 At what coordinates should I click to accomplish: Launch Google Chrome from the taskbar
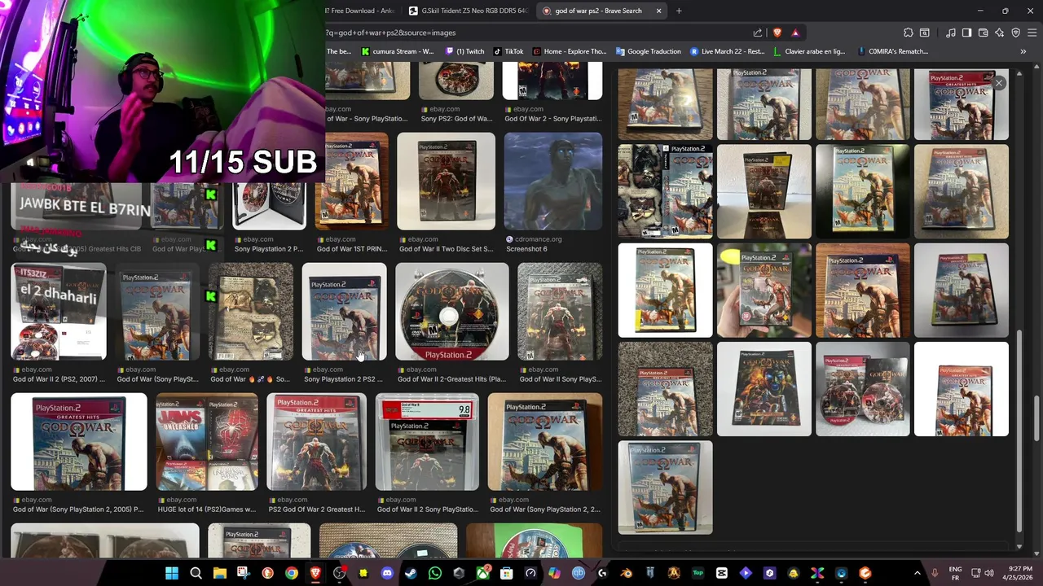(291, 573)
